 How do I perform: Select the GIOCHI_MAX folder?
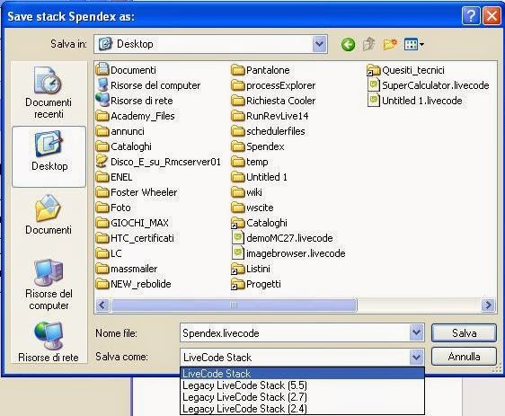point(133,223)
